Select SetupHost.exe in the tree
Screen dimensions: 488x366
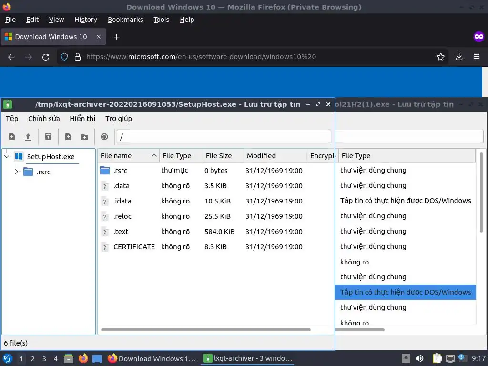click(x=51, y=156)
